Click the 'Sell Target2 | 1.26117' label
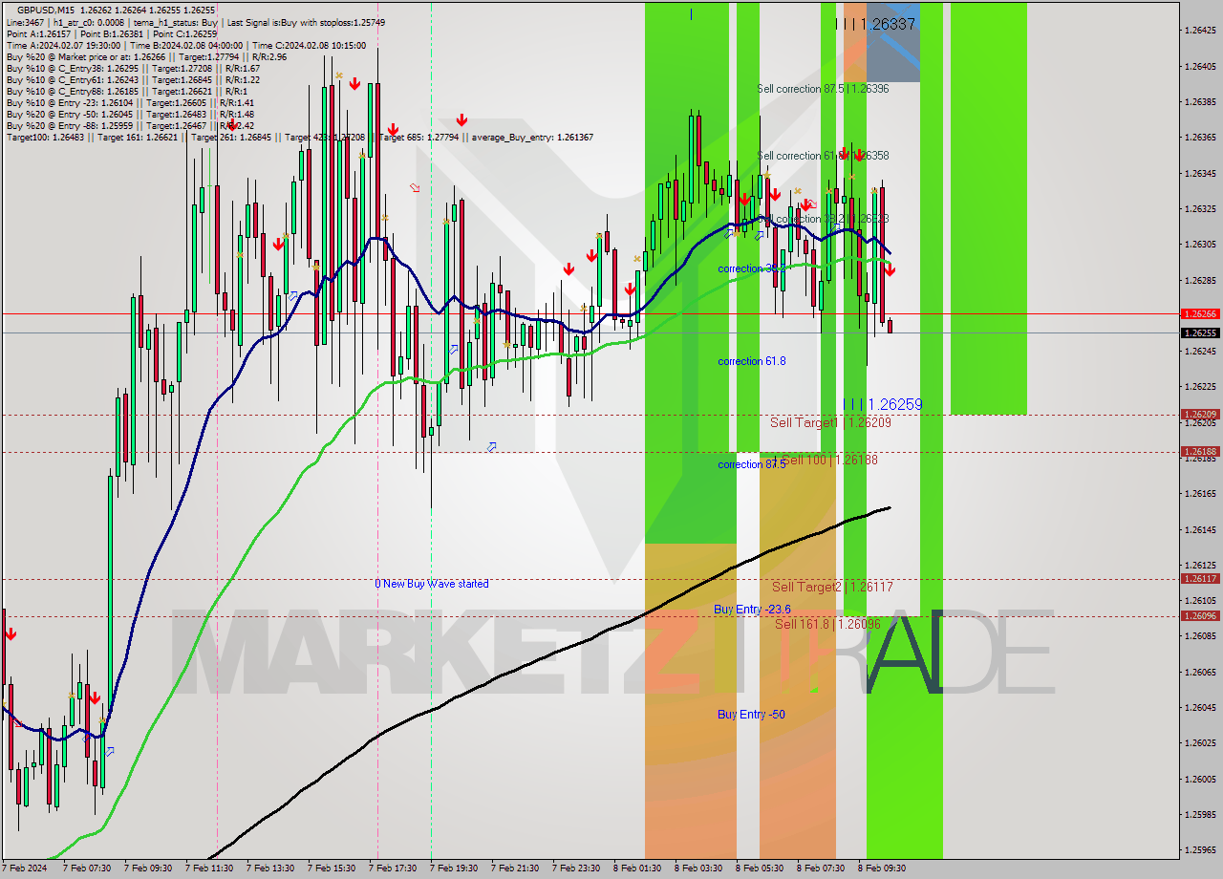This screenshot has width=1223, height=879. (x=832, y=587)
